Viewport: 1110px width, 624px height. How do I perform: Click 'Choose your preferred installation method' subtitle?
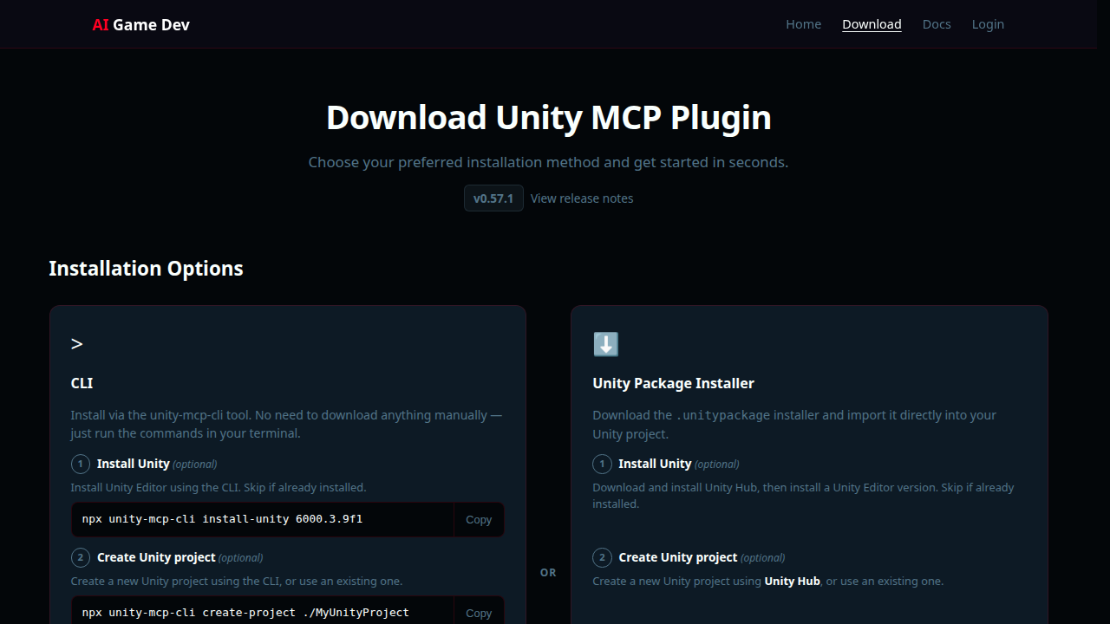[x=548, y=162]
